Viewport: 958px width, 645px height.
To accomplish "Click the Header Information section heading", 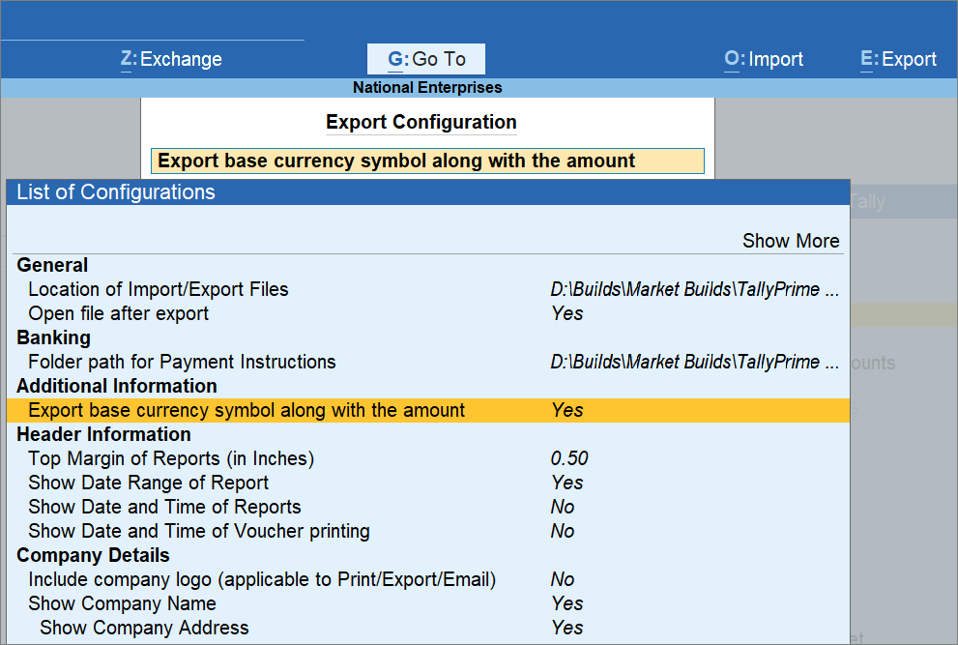I will pos(103,435).
